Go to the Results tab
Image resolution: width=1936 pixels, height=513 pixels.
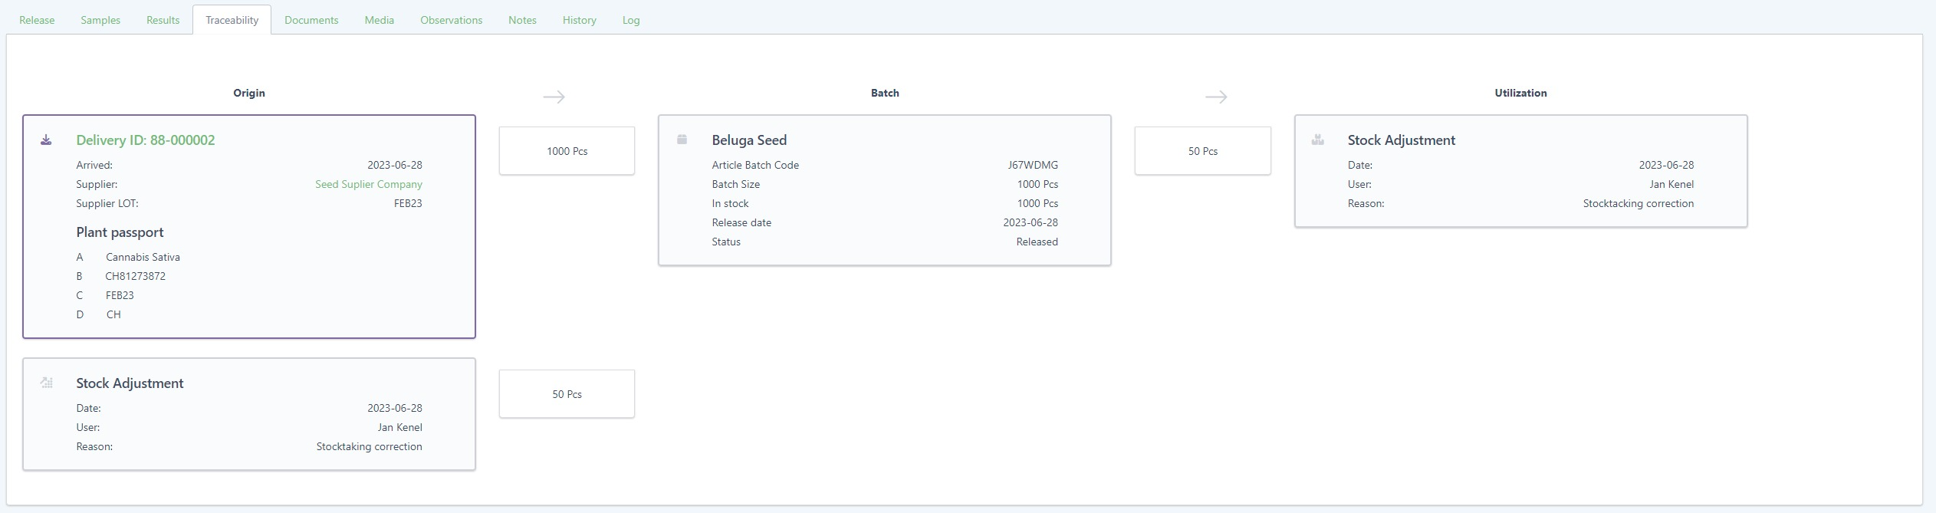pyautogui.click(x=163, y=20)
